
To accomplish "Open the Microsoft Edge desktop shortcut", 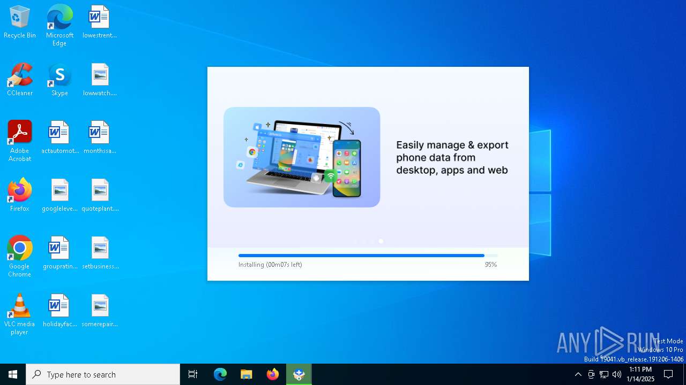I will (59, 25).
